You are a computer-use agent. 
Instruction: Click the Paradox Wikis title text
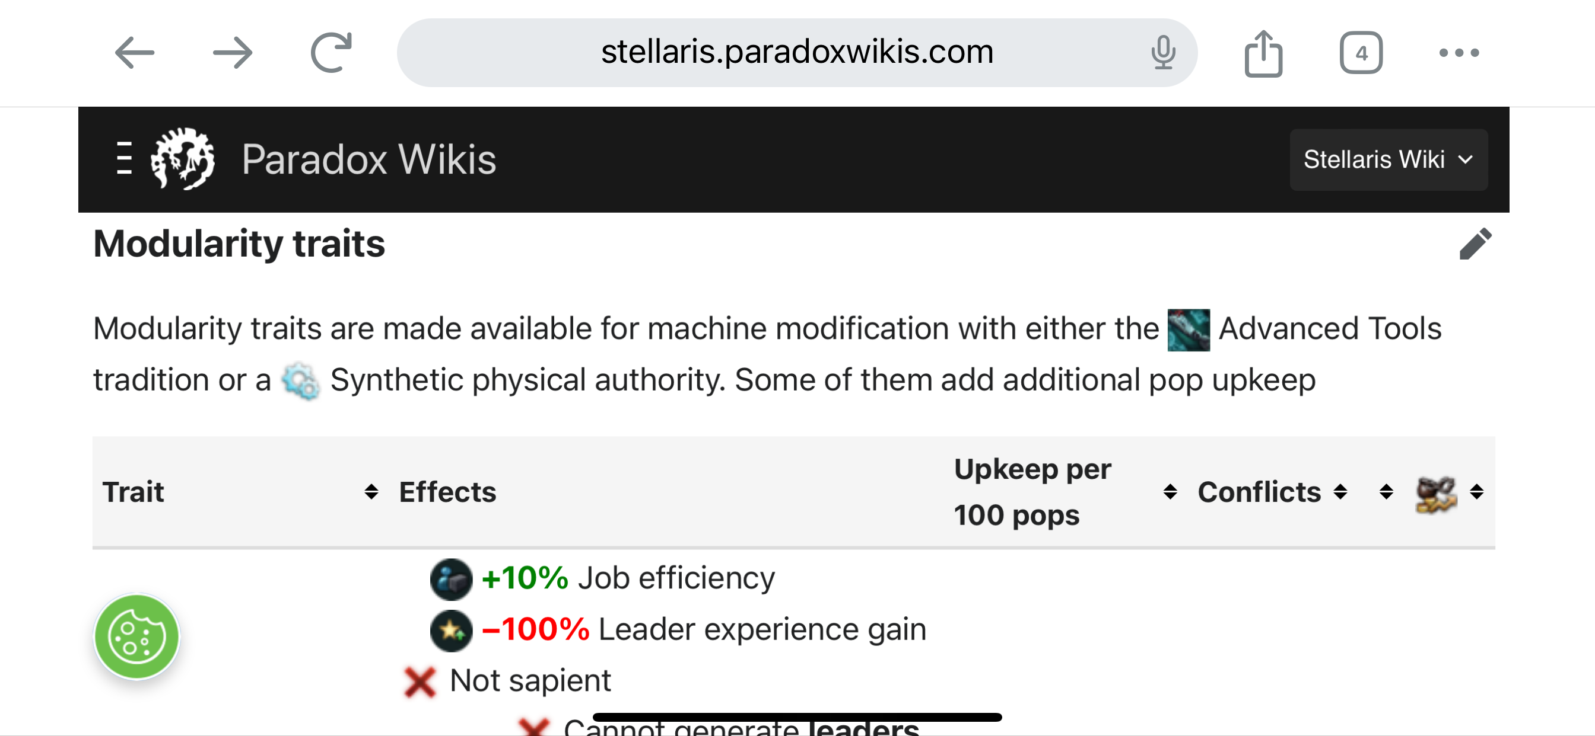click(368, 159)
